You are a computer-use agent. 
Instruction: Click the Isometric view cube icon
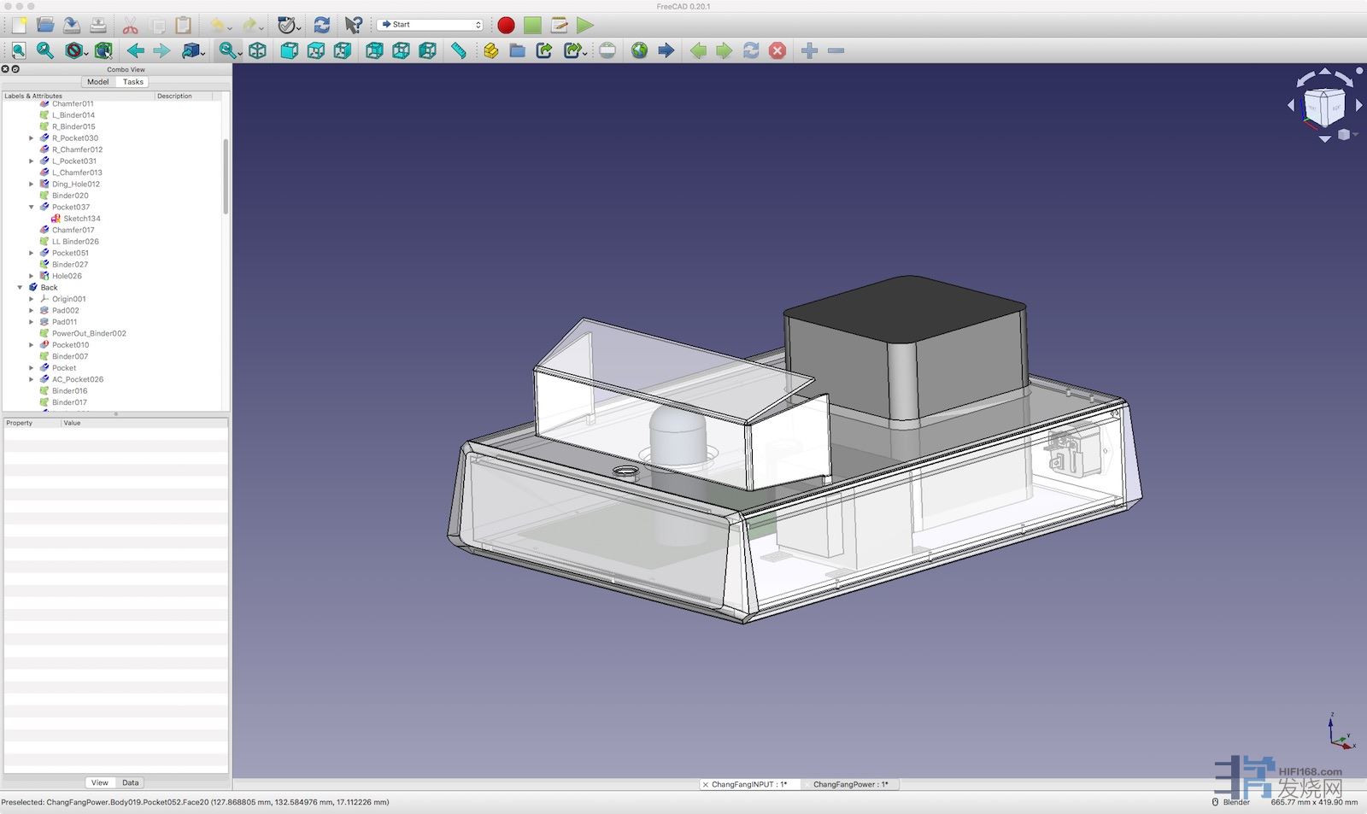click(x=258, y=51)
